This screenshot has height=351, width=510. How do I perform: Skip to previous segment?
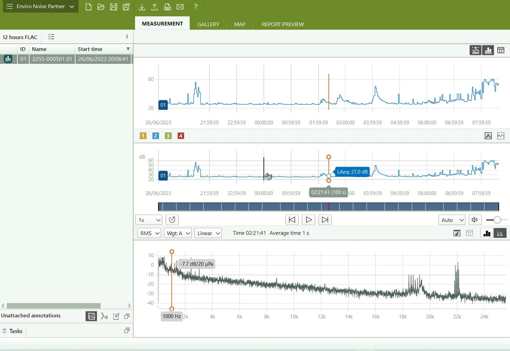pos(292,220)
